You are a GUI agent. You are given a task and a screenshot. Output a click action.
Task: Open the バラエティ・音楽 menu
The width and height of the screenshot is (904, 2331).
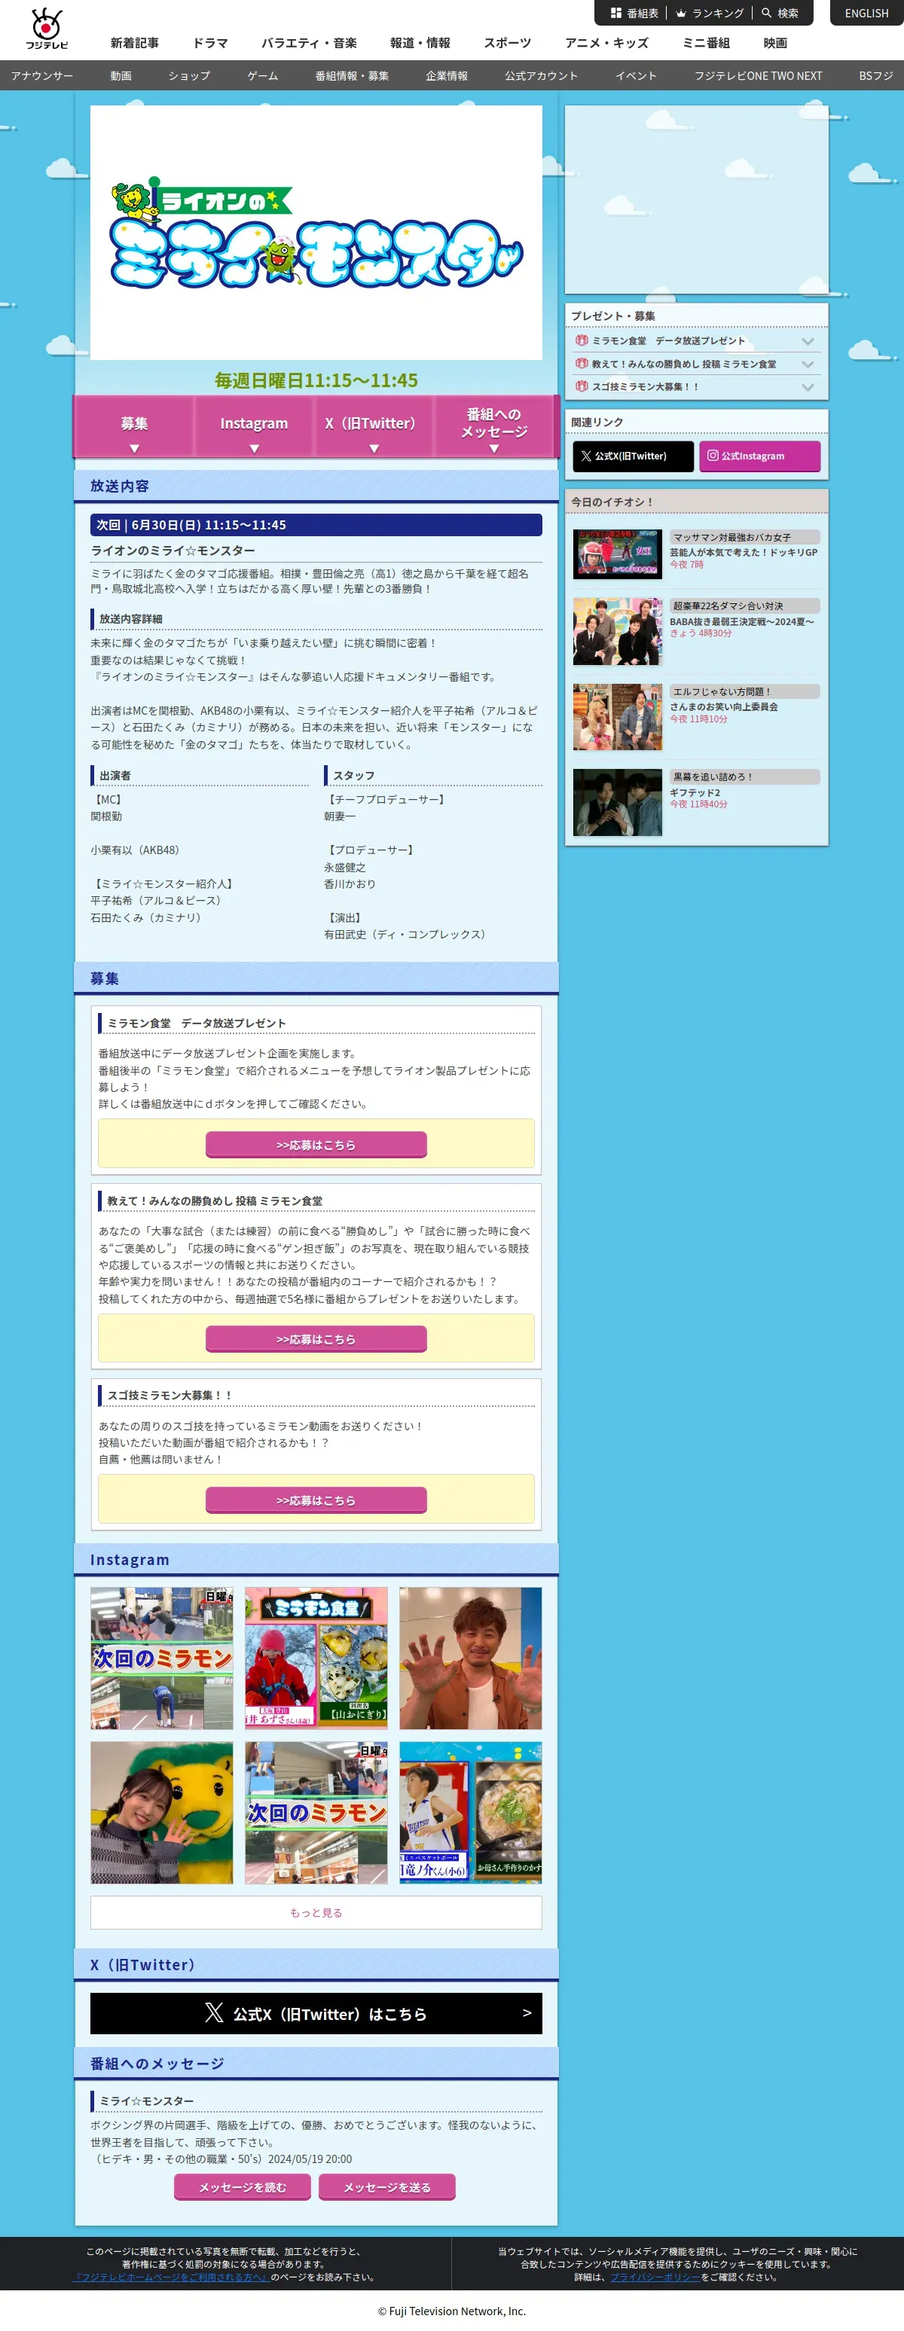click(x=309, y=42)
